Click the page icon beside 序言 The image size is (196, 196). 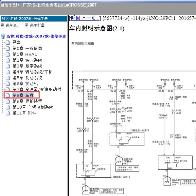pos(8,42)
